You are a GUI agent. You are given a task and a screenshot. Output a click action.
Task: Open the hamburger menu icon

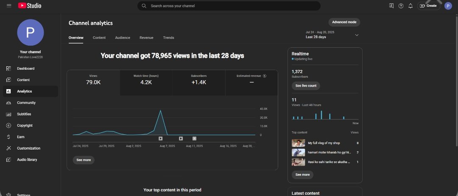point(9,5)
